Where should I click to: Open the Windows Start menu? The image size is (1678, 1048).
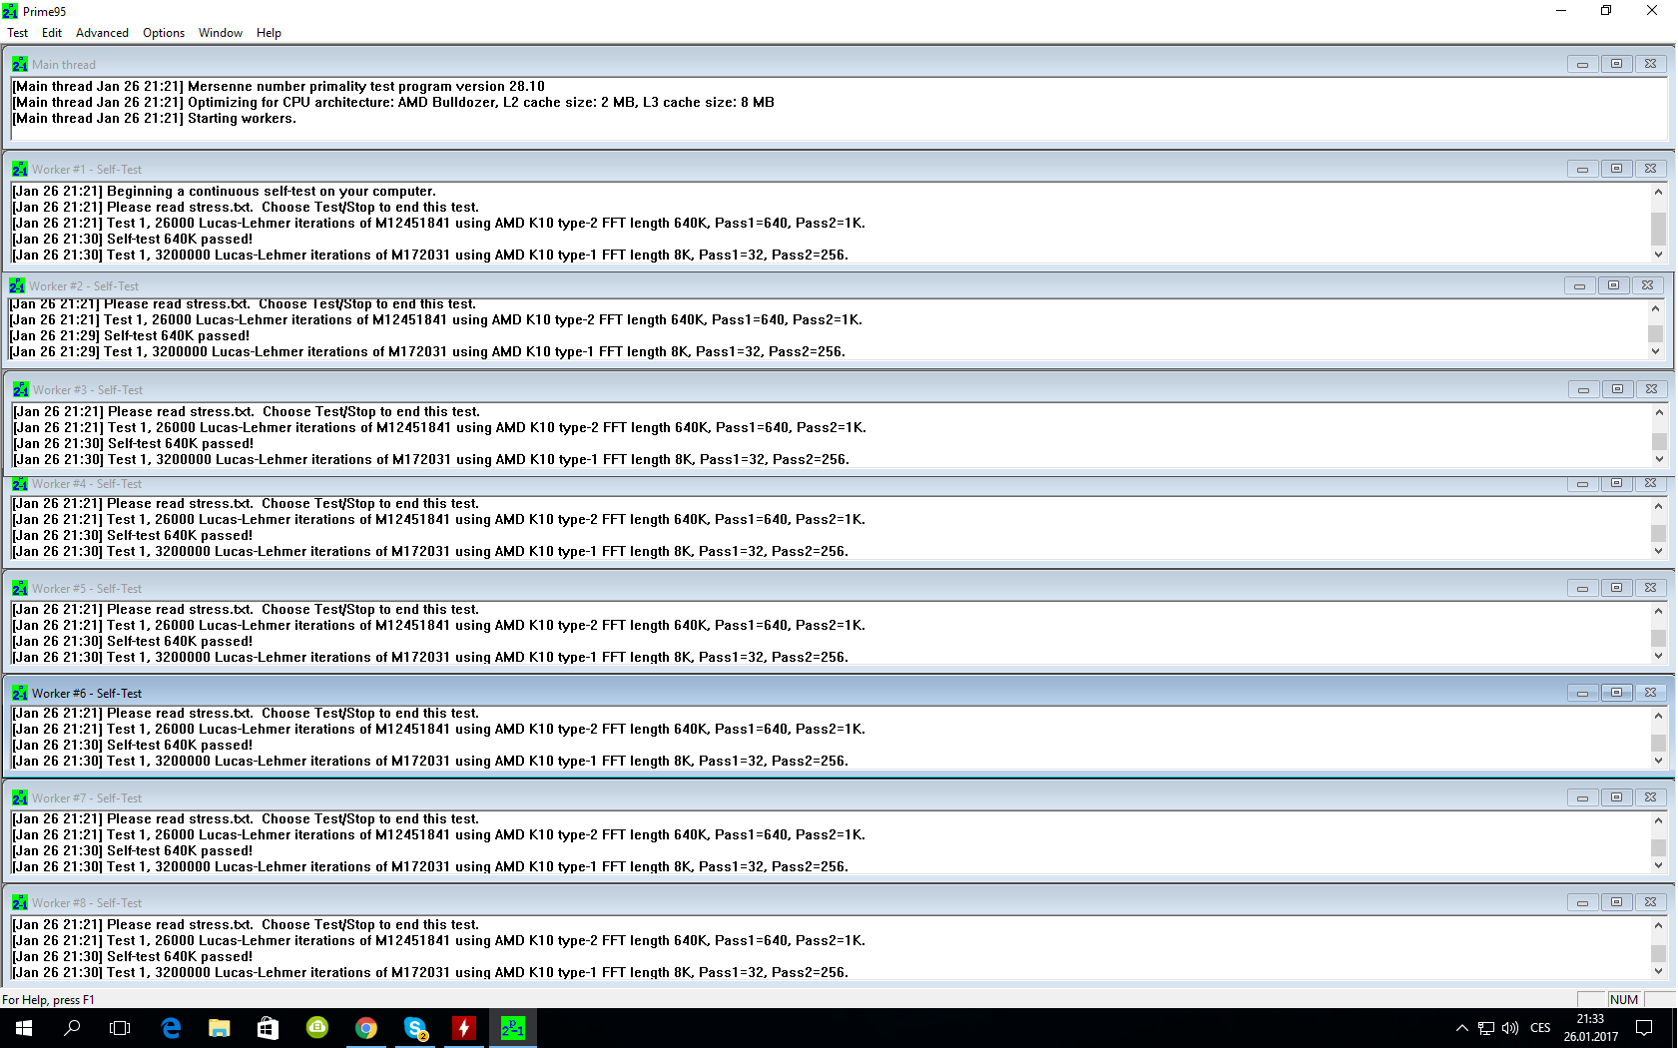24,1028
